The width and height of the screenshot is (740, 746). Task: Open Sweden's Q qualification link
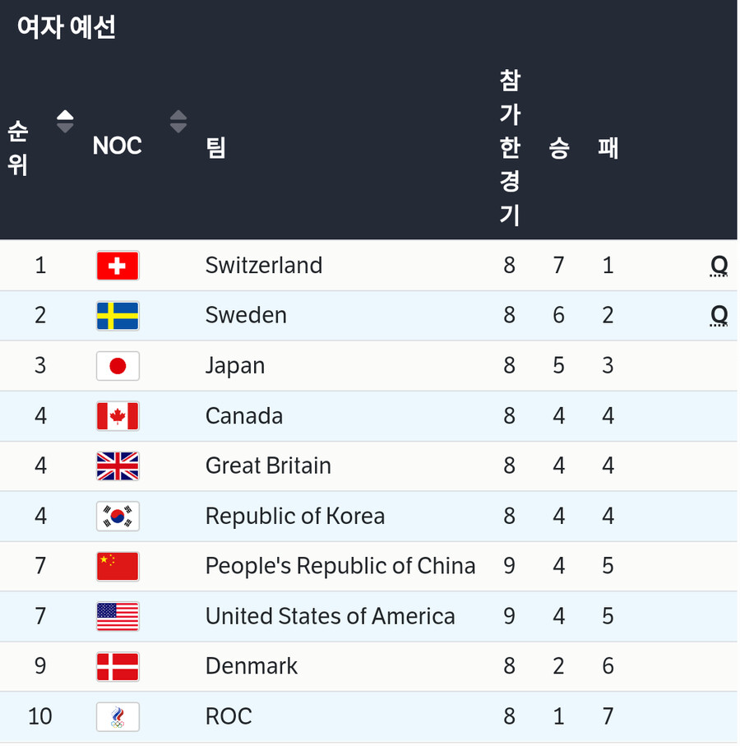(719, 315)
